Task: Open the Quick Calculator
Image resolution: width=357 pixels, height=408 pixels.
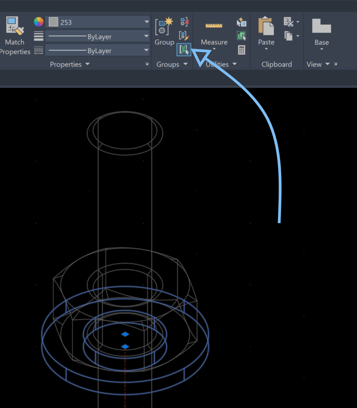Action: pyautogui.click(x=242, y=50)
